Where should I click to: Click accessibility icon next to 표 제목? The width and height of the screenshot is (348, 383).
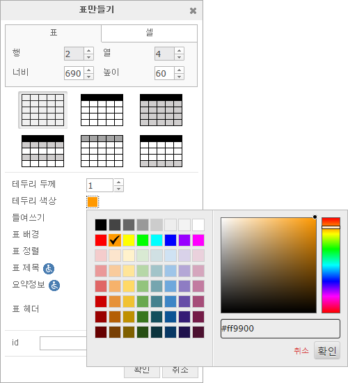[x=49, y=269]
